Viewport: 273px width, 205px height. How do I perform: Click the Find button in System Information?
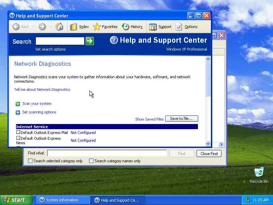[182, 153]
